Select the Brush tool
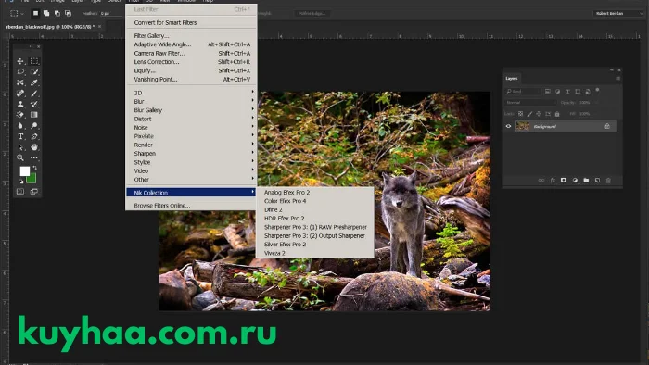Image resolution: width=649 pixels, height=365 pixels. [34, 94]
